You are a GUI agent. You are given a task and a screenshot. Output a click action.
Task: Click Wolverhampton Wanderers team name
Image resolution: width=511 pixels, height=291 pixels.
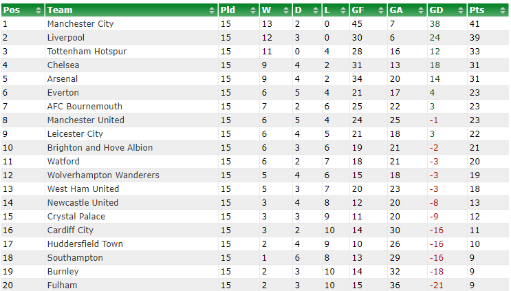tap(103, 175)
